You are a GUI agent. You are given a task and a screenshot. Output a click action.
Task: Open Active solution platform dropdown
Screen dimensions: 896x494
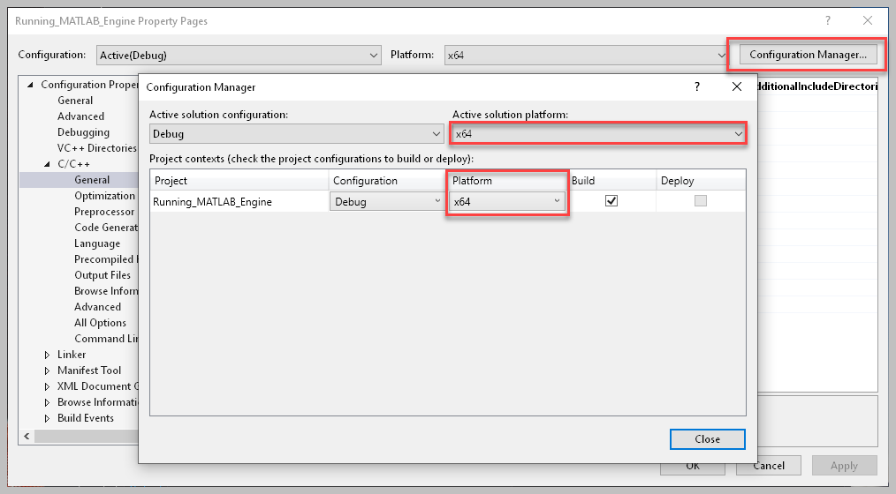(x=598, y=134)
